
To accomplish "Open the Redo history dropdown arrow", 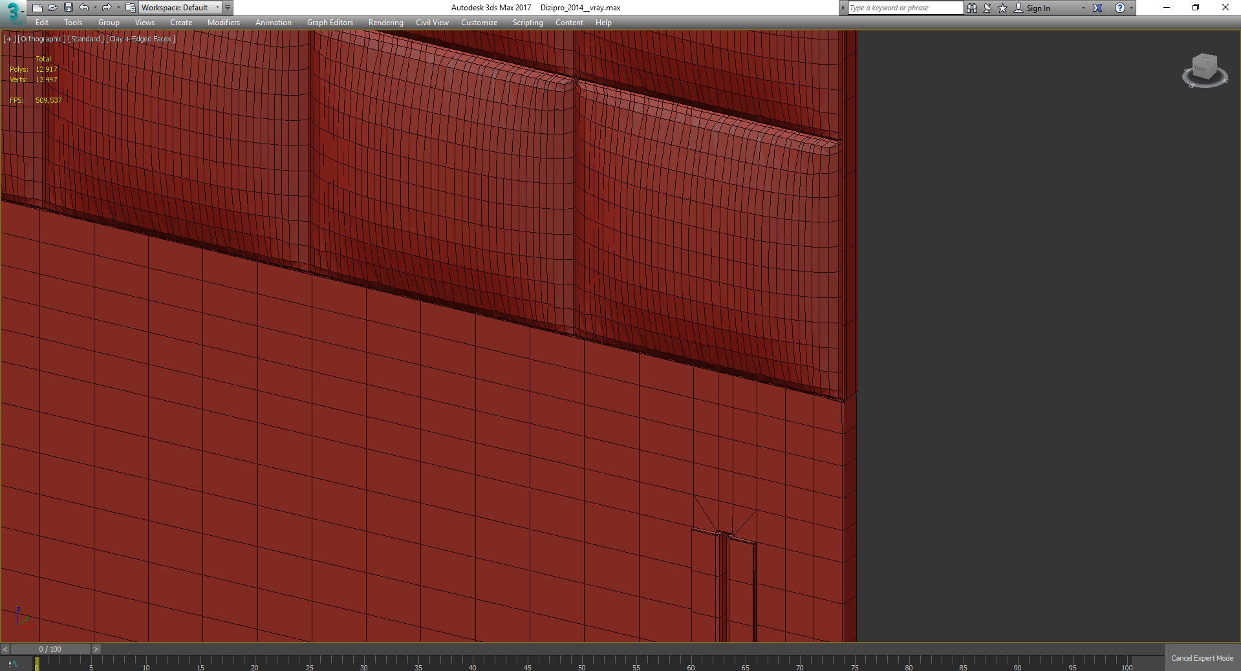I will 118,8.
